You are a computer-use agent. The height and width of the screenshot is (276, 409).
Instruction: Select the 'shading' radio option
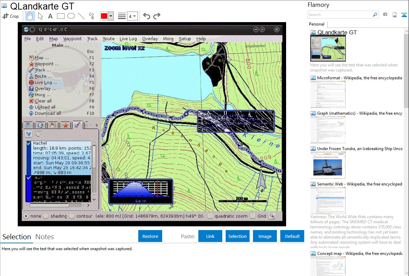[46, 216]
